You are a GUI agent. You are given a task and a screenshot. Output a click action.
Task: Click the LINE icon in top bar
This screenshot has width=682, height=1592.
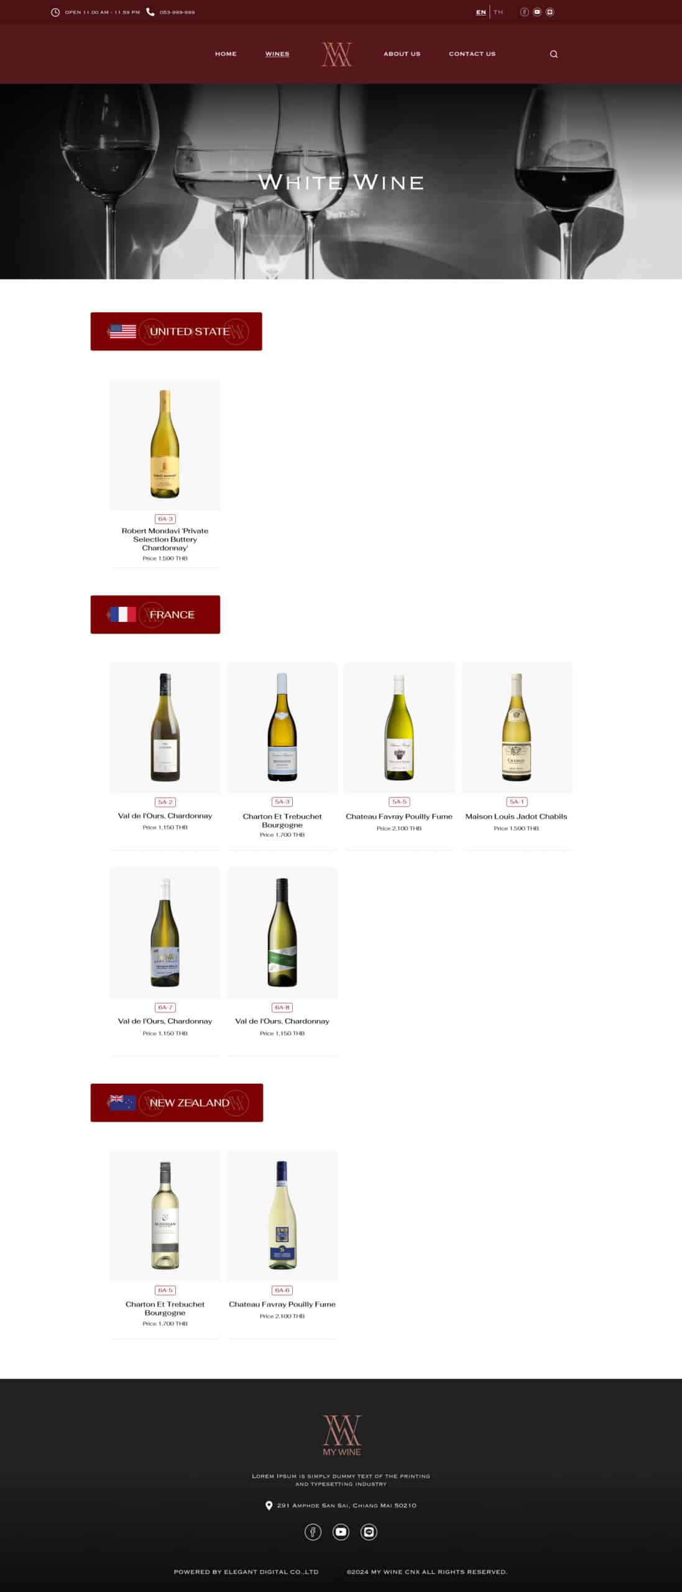tap(550, 12)
